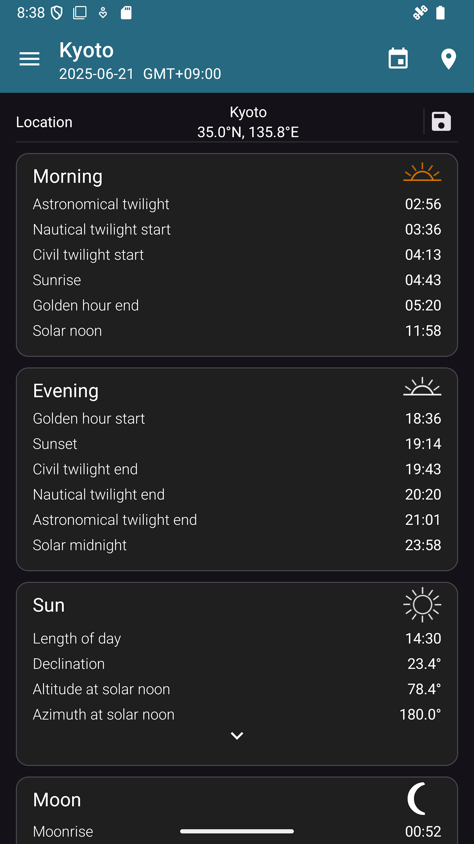Expand the Sun card details chevron

coord(237,736)
